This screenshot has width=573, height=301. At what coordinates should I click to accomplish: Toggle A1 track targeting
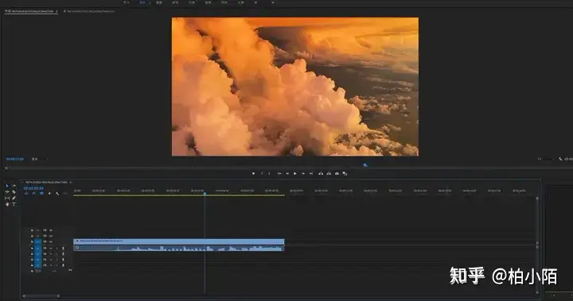coord(37,248)
